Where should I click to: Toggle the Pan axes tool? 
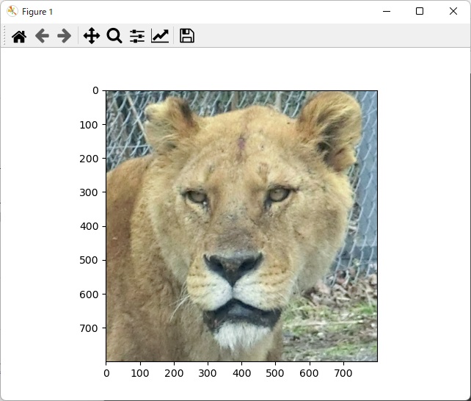(91, 36)
